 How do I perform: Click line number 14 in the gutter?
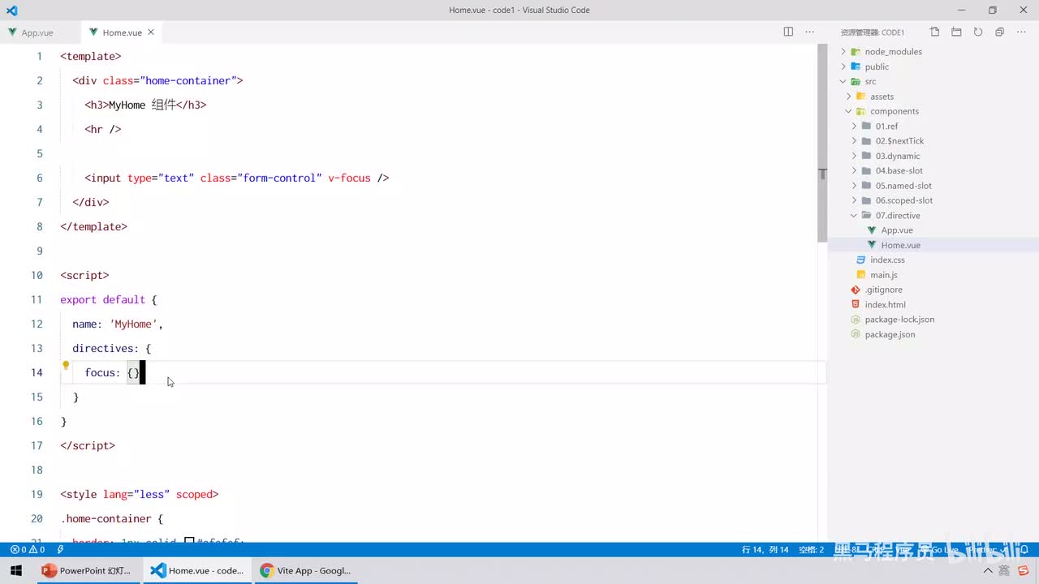point(37,372)
